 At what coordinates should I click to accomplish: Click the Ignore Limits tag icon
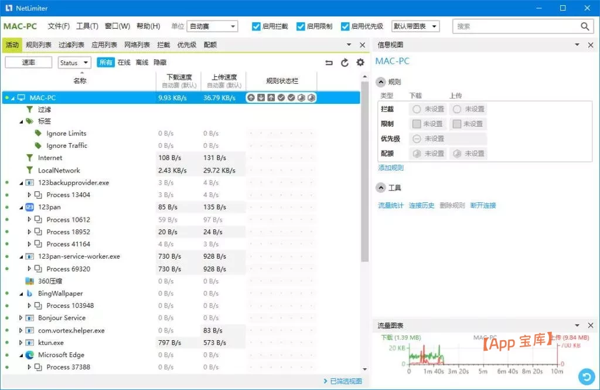click(x=38, y=133)
